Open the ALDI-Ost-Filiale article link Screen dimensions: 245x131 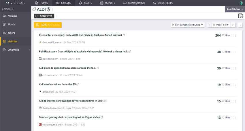coord(80,35)
